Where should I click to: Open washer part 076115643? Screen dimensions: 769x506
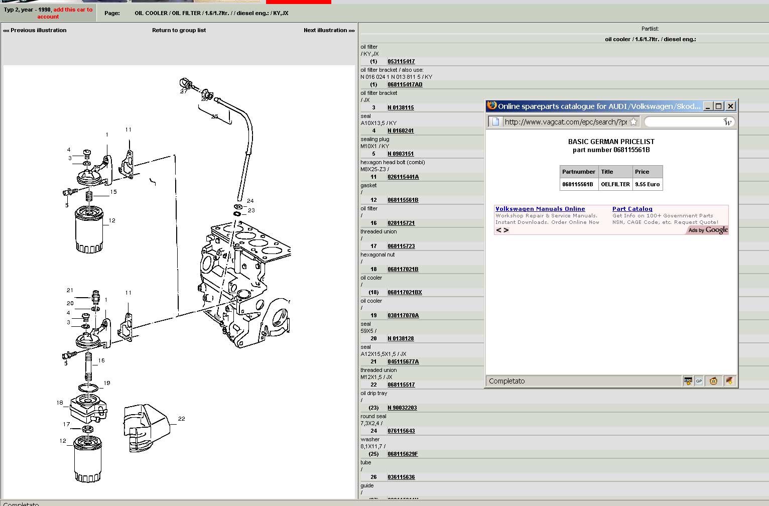(401, 431)
